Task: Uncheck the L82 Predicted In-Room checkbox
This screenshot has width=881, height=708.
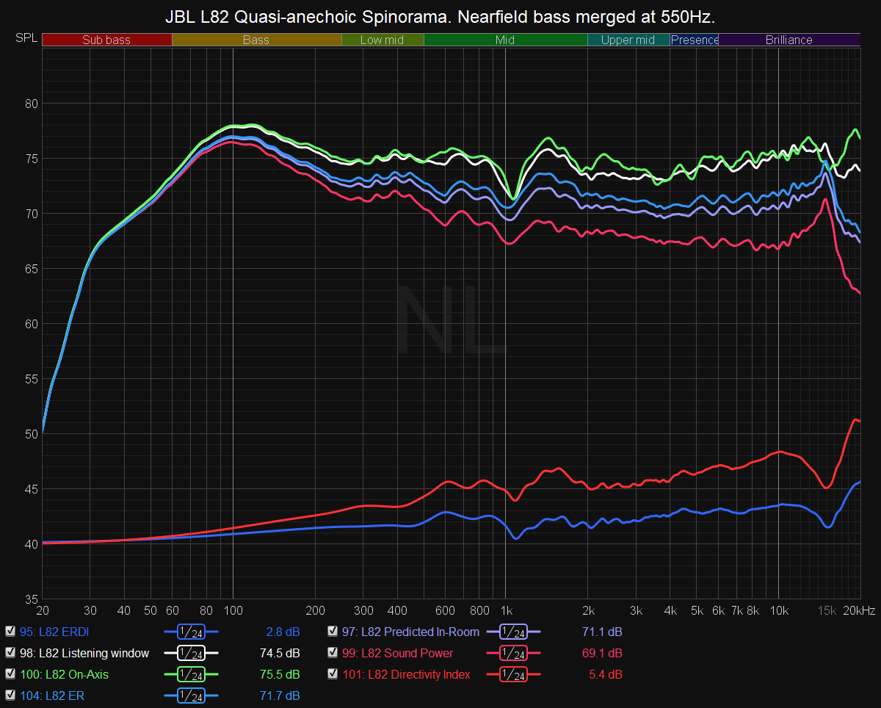Action: [333, 632]
